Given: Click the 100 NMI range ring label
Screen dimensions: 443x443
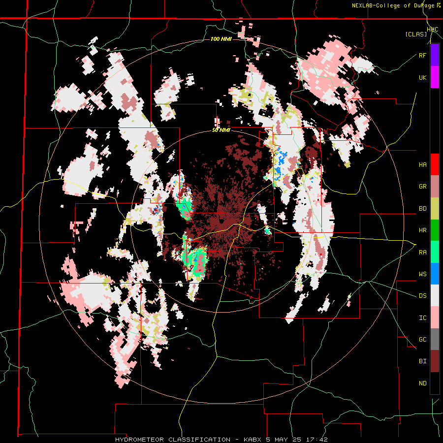Looking at the screenshot, I should coord(221,39).
